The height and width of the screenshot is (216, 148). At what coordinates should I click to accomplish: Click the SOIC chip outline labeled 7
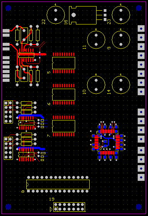(64, 126)
